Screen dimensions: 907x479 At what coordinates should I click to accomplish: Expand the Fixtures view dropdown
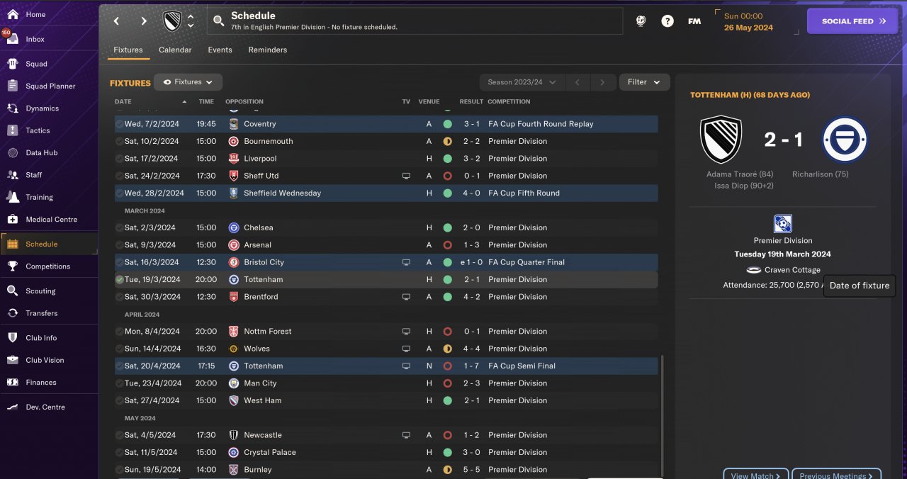[188, 82]
